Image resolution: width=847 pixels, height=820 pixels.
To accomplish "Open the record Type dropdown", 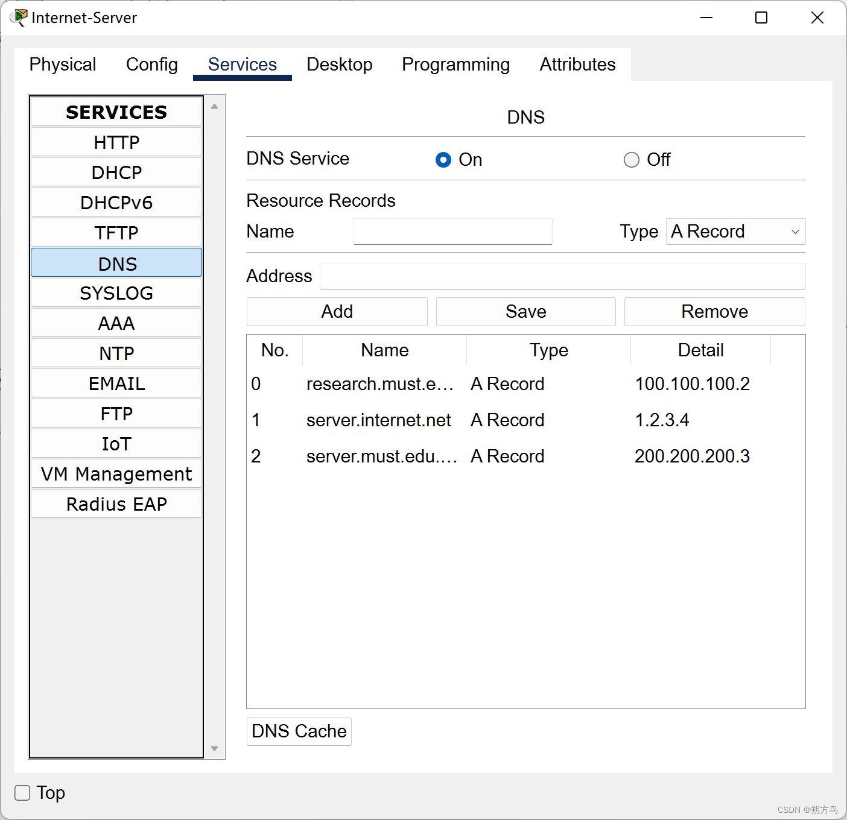I will (x=735, y=232).
